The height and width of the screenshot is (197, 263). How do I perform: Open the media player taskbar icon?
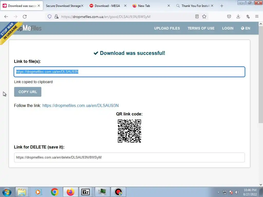38,192
